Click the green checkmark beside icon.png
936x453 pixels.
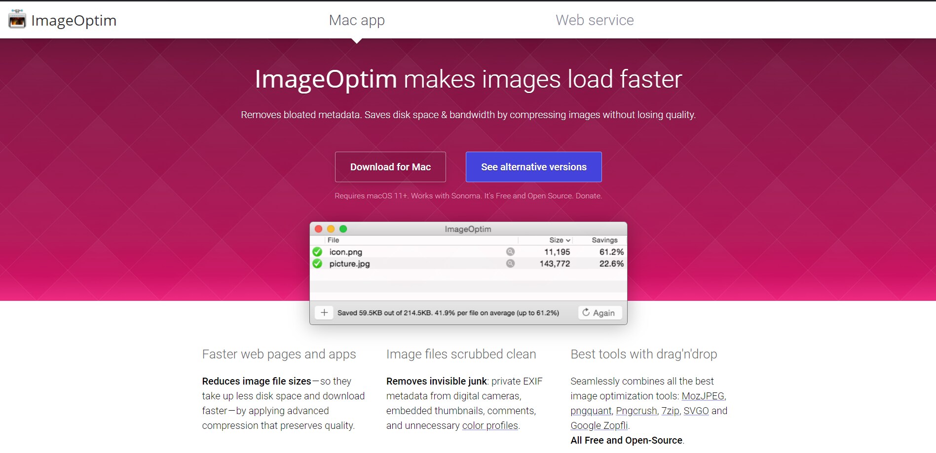(319, 252)
